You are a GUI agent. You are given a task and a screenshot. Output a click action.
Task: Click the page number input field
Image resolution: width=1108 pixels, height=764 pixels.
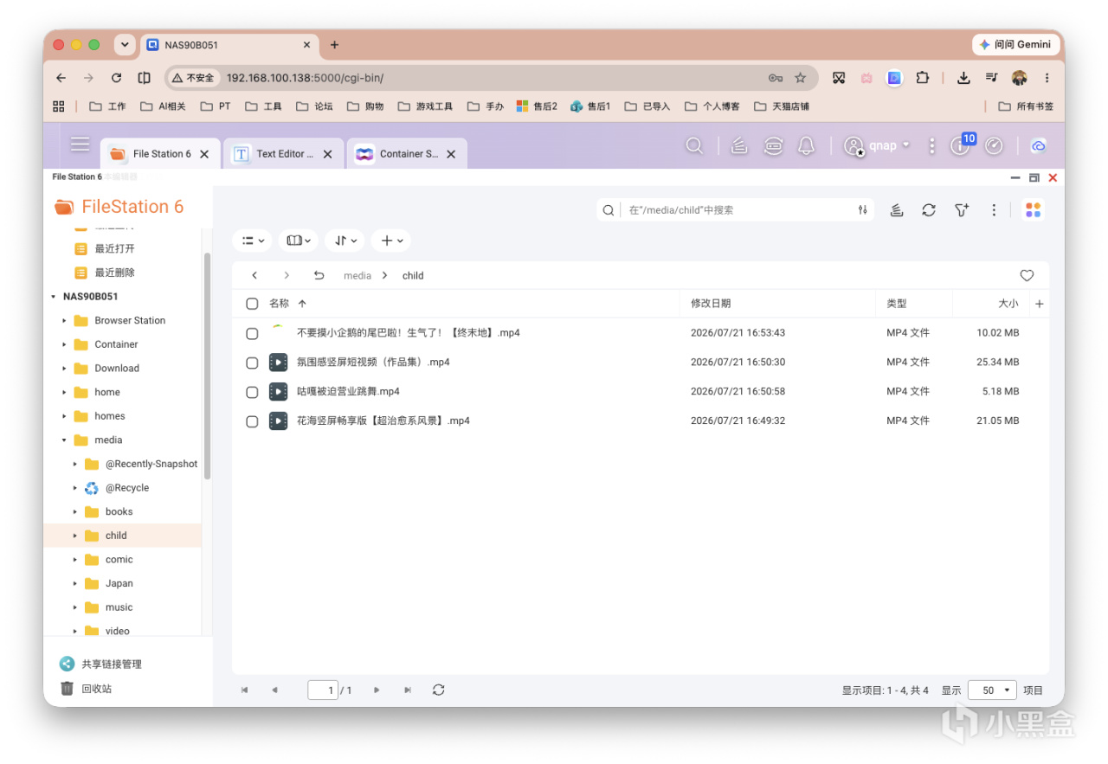(323, 690)
